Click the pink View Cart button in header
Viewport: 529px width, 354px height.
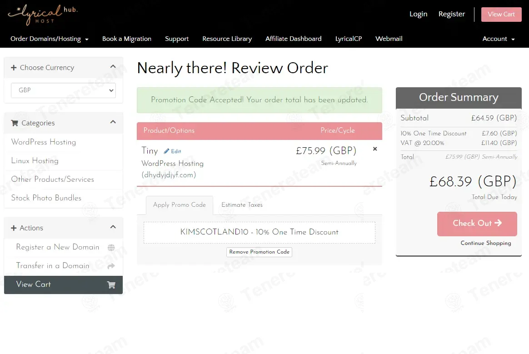501,15
